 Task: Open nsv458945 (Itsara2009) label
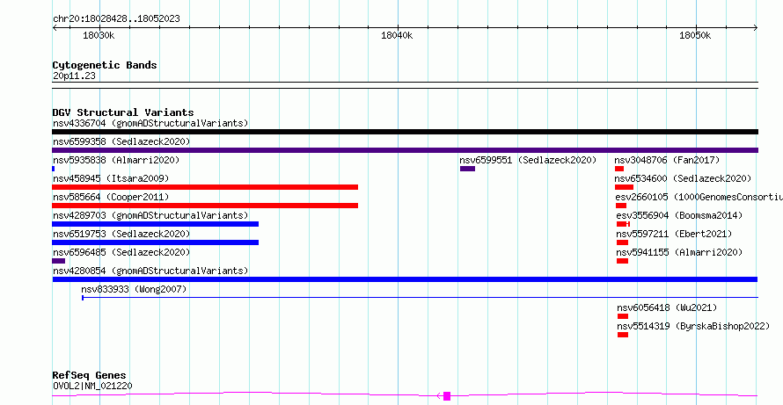[111, 178]
